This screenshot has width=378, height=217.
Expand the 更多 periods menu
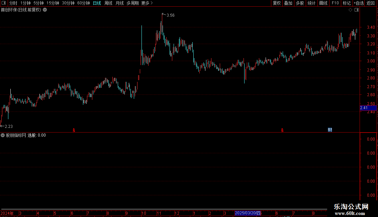147,3
